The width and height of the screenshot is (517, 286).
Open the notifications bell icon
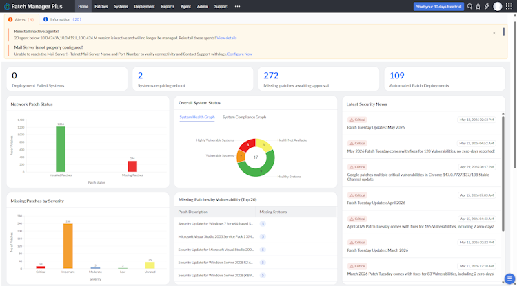coord(478,7)
